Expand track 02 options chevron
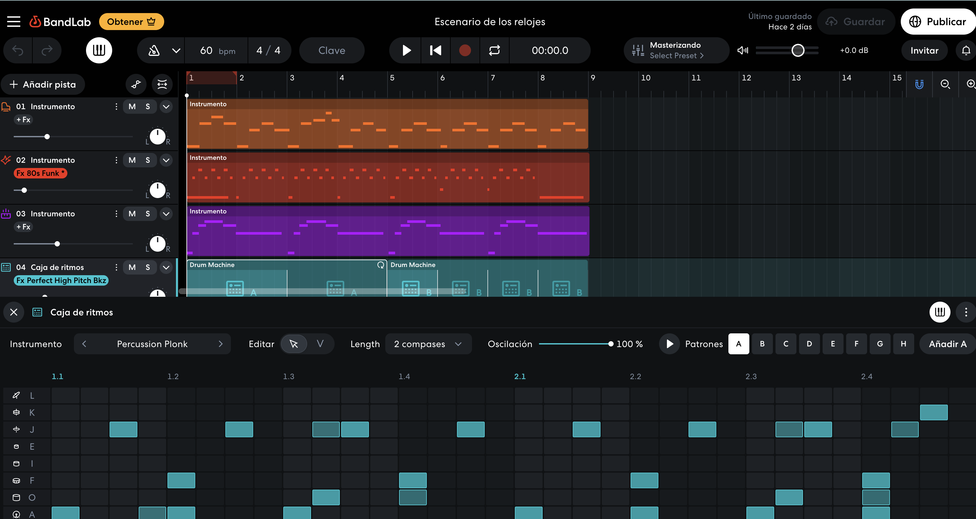The image size is (976, 519). point(166,160)
